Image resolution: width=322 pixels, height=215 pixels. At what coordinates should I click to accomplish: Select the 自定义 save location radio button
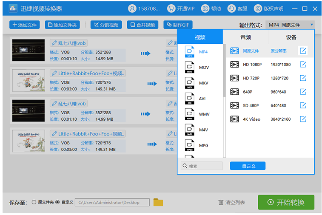pyautogui.click(x=58, y=202)
